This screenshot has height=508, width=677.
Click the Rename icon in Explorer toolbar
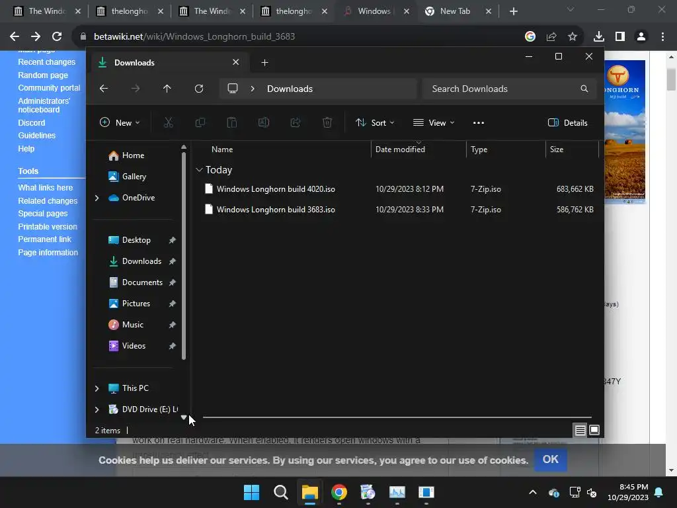[263, 122]
